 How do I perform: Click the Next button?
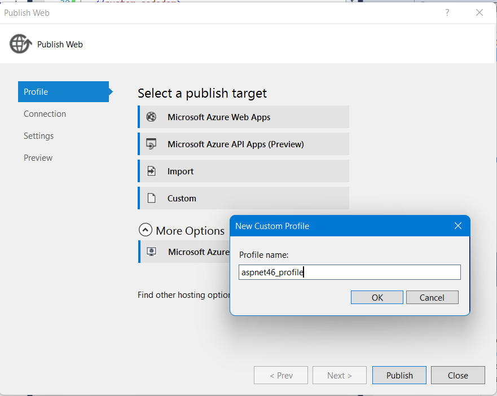tap(340, 375)
